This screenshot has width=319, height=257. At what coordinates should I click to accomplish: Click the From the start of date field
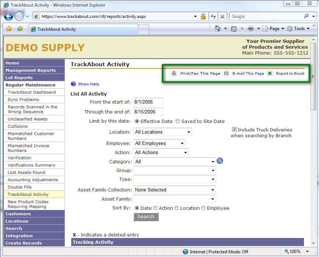148,102
